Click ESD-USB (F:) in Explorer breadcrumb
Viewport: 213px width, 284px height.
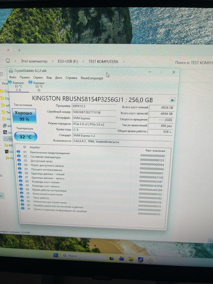[x=68, y=61]
